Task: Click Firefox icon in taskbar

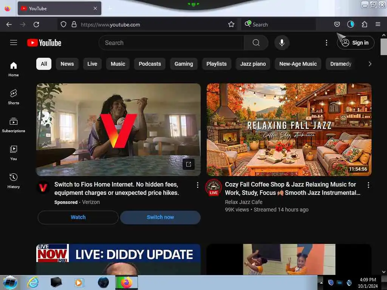Action: pyautogui.click(x=126, y=282)
